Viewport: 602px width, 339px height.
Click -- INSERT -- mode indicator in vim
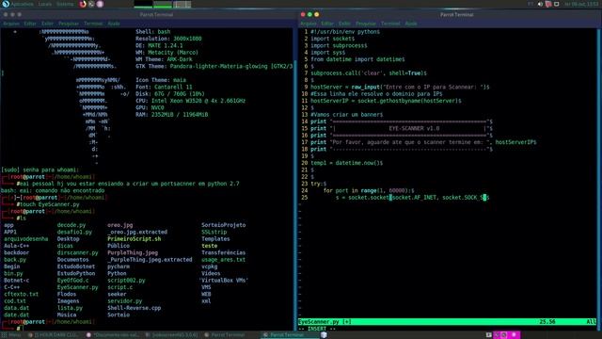[317, 329]
